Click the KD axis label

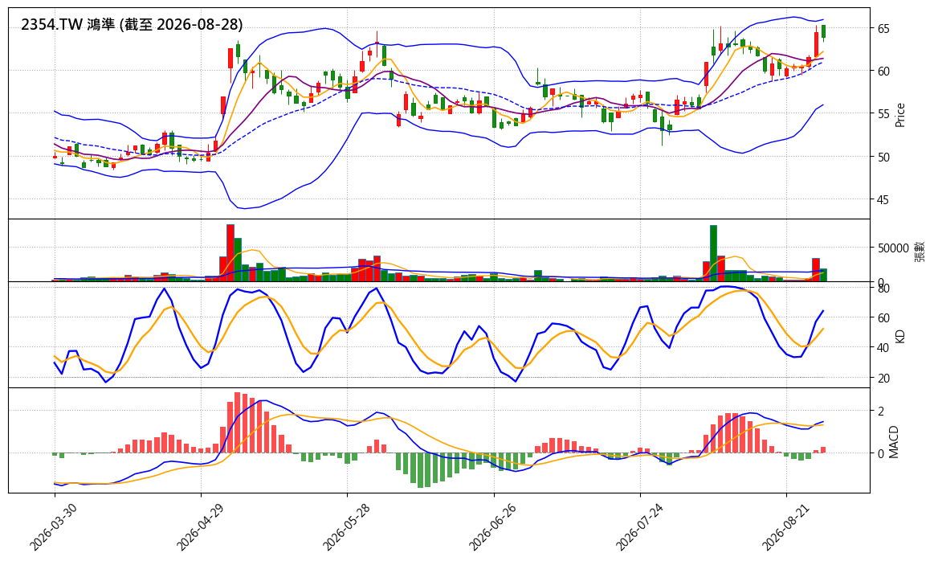900,336
